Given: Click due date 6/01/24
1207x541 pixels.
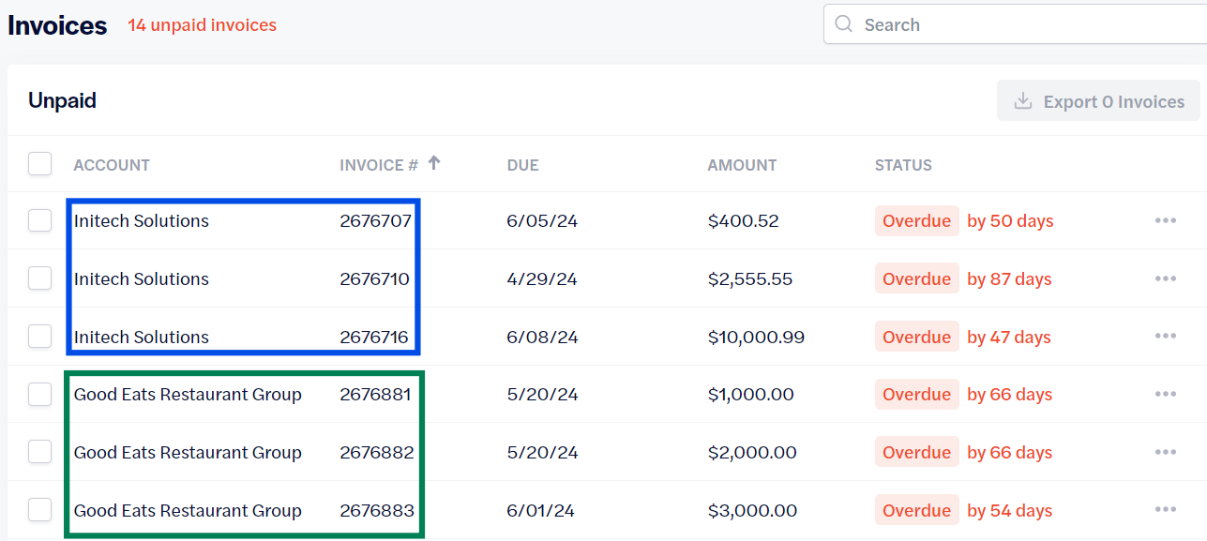Looking at the screenshot, I should coord(541,511).
